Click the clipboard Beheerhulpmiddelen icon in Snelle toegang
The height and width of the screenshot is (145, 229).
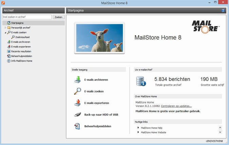click(77, 126)
